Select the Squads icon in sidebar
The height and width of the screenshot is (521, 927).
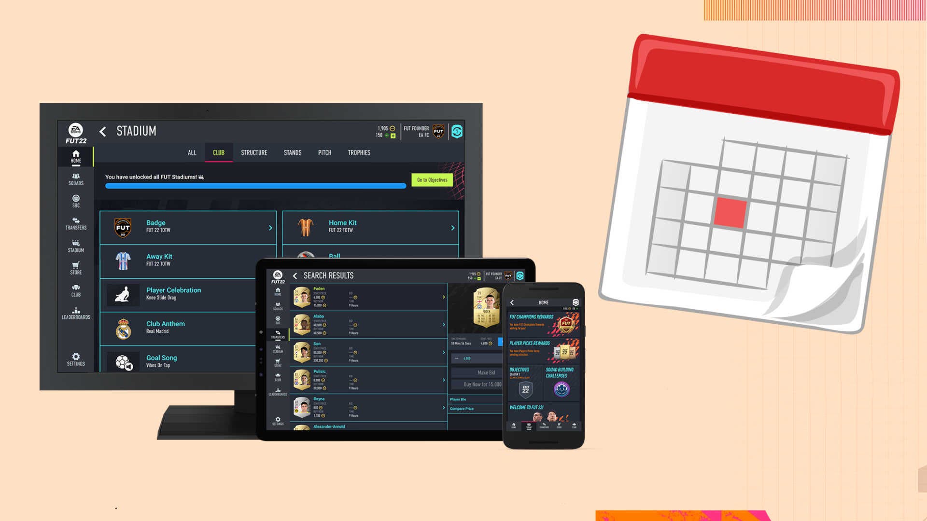75,178
